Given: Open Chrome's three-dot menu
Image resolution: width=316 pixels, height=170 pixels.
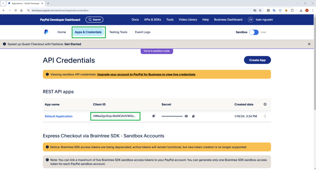Looking at the screenshot, I should (313, 10).
